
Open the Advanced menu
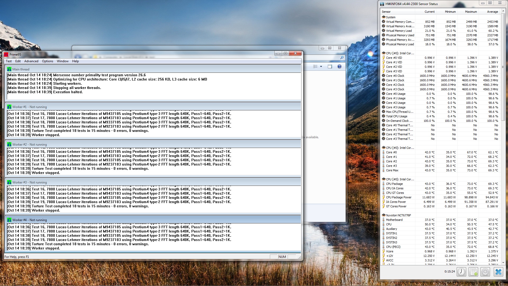[31, 61]
